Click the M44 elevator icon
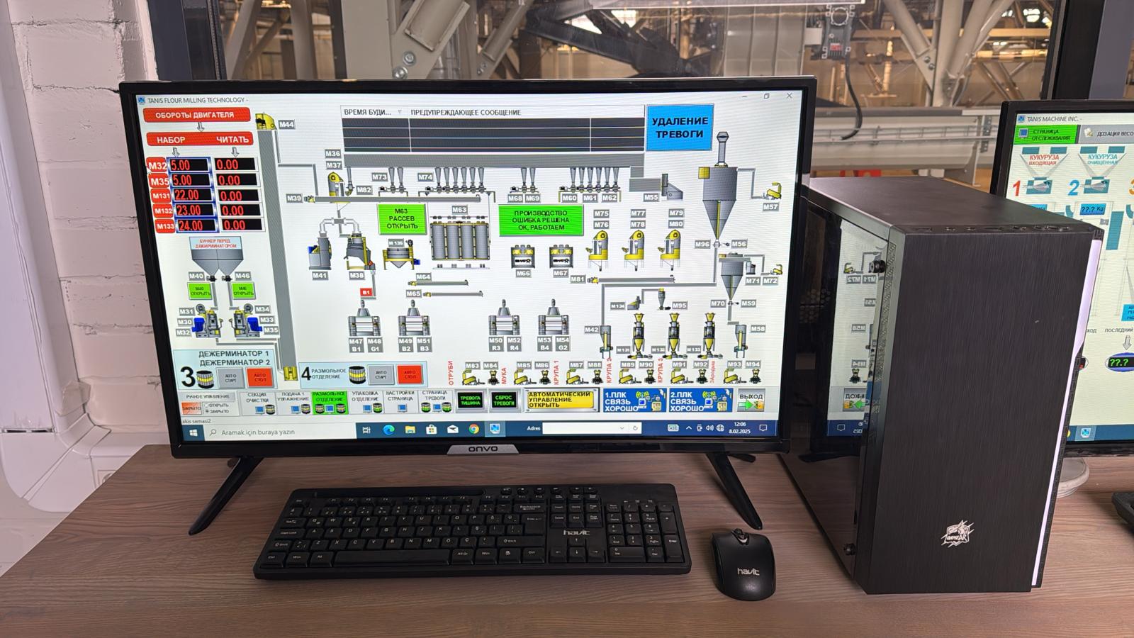Image resolution: width=1134 pixels, height=638 pixels. click(266, 122)
